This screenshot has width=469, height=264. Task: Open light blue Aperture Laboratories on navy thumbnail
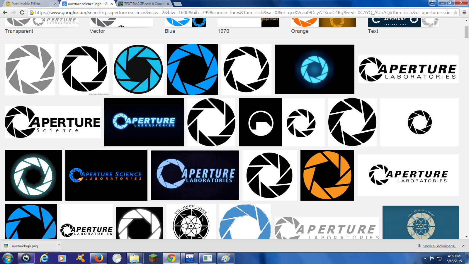coord(195,175)
